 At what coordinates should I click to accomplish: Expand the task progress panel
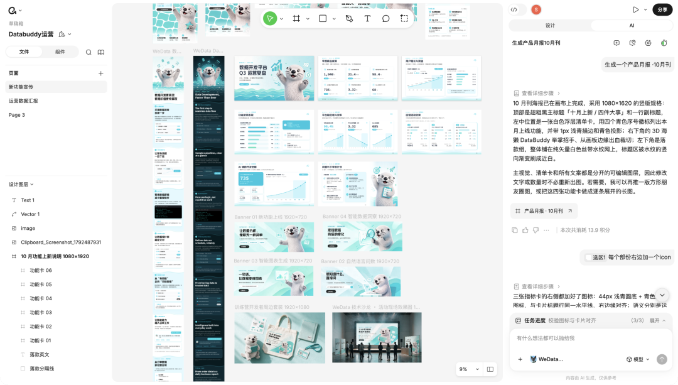coord(657,320)
